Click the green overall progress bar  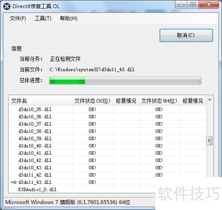coord(125,81)
